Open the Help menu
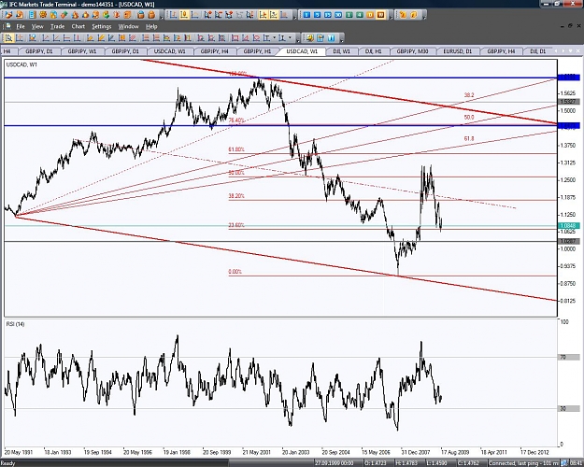This screenshot has height=467, width=584. [x=151, y=26]
